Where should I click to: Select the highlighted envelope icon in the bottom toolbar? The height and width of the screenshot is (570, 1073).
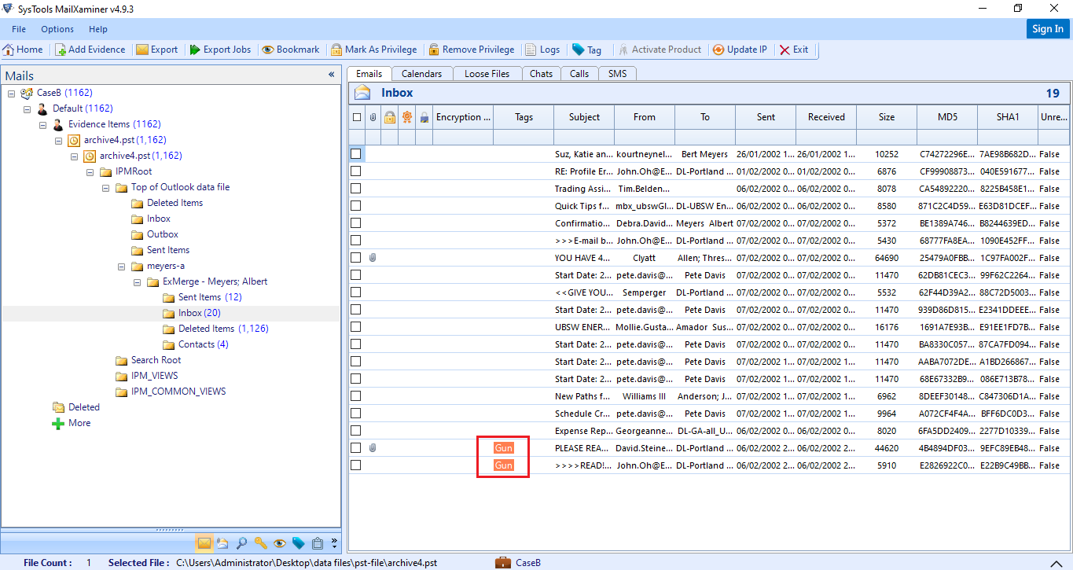click(204, 542)
